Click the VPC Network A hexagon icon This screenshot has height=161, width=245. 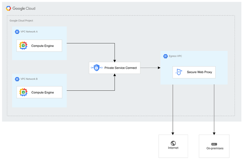[x=17, y=32]
